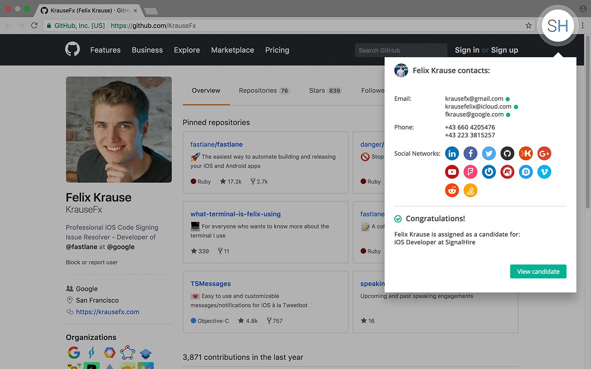Bookmark this page with the star icon

tap(529, 25)
